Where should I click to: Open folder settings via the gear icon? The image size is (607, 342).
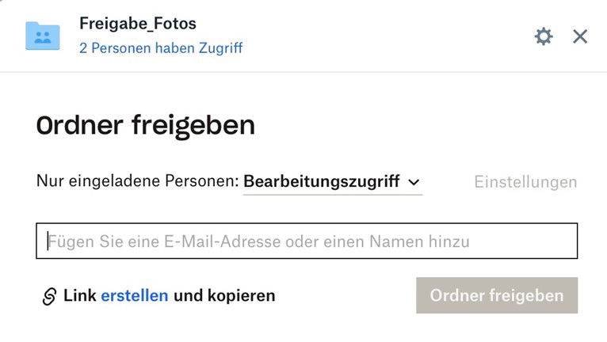click(544, 36)
